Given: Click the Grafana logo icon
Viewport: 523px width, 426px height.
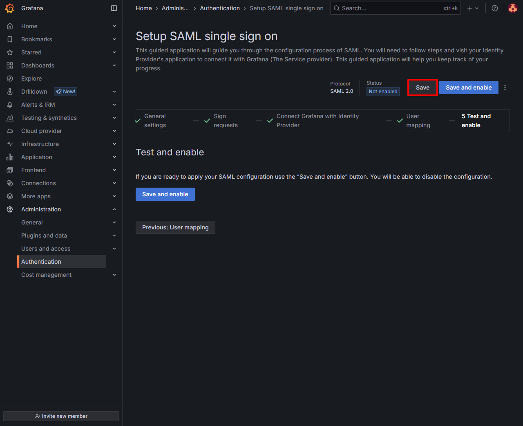Looking at the screenshot, I should tap(10, 8).
